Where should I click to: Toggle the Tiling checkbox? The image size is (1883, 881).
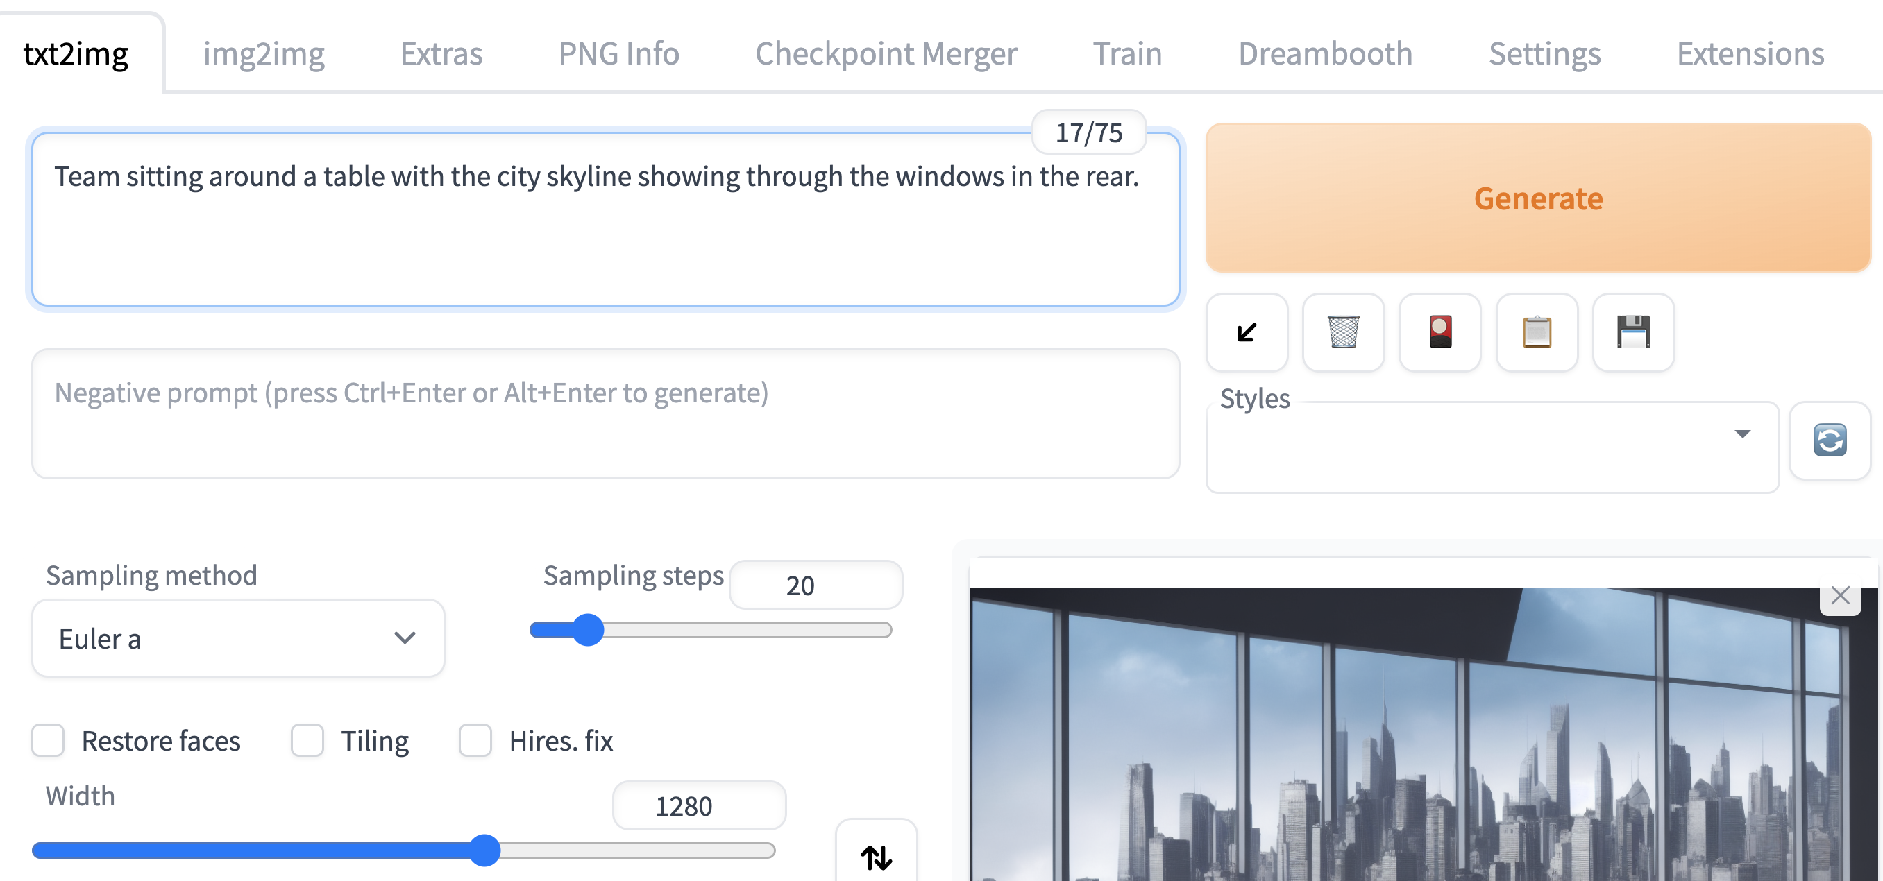[307, 741]
